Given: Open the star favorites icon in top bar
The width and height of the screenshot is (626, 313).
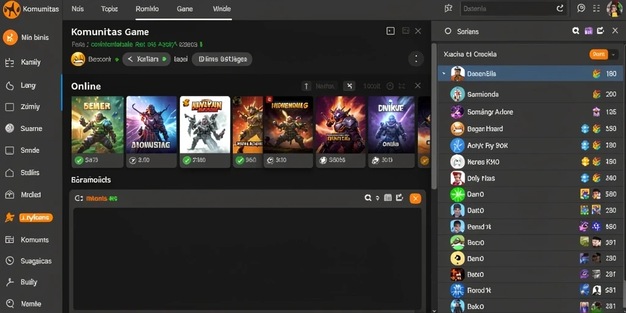Looking at the screenshot, I should tap(448, 9).
